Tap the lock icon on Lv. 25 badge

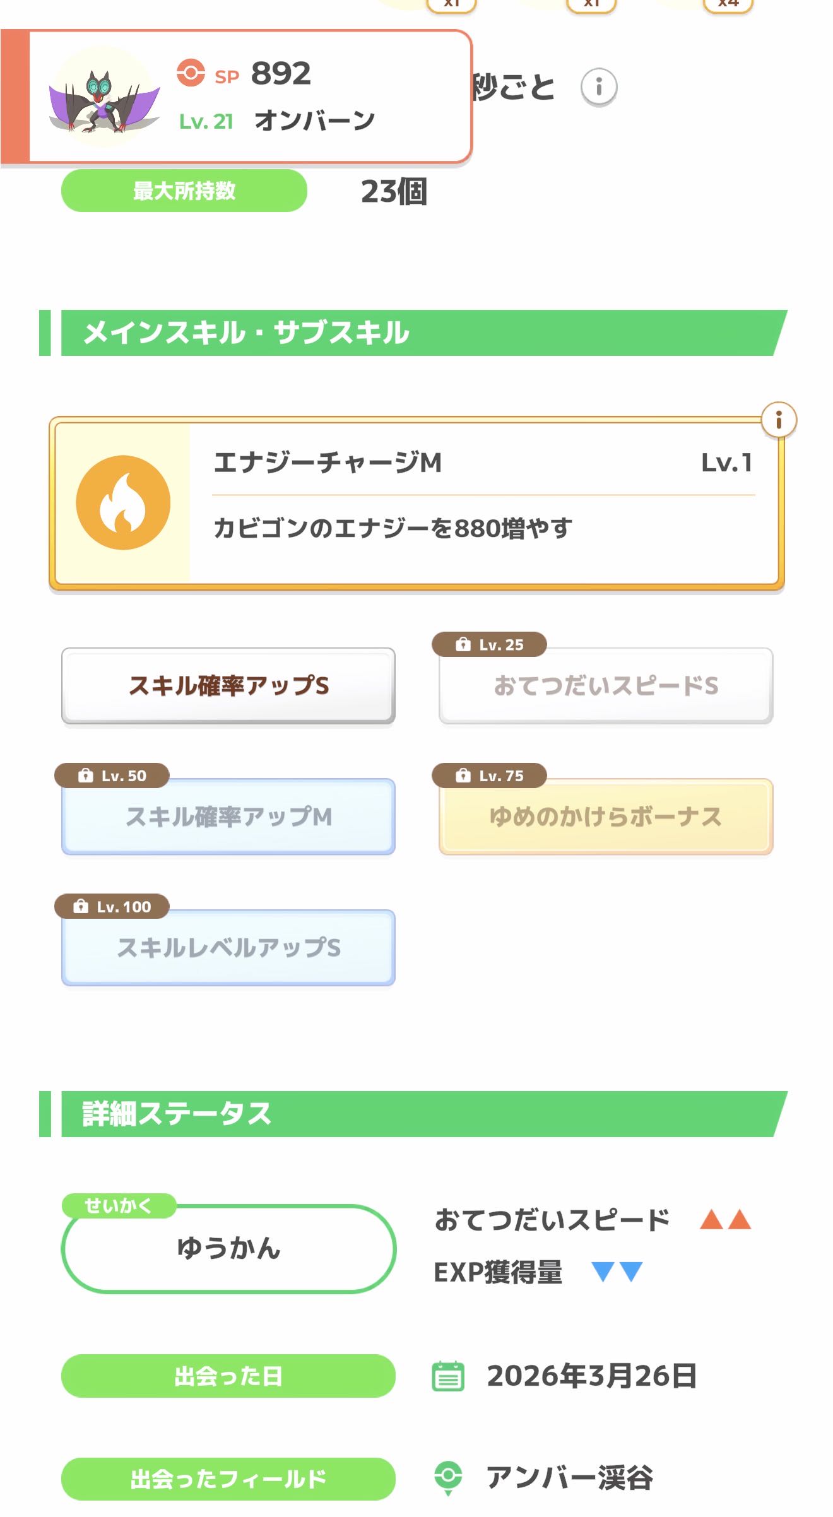tap(463, 644)
